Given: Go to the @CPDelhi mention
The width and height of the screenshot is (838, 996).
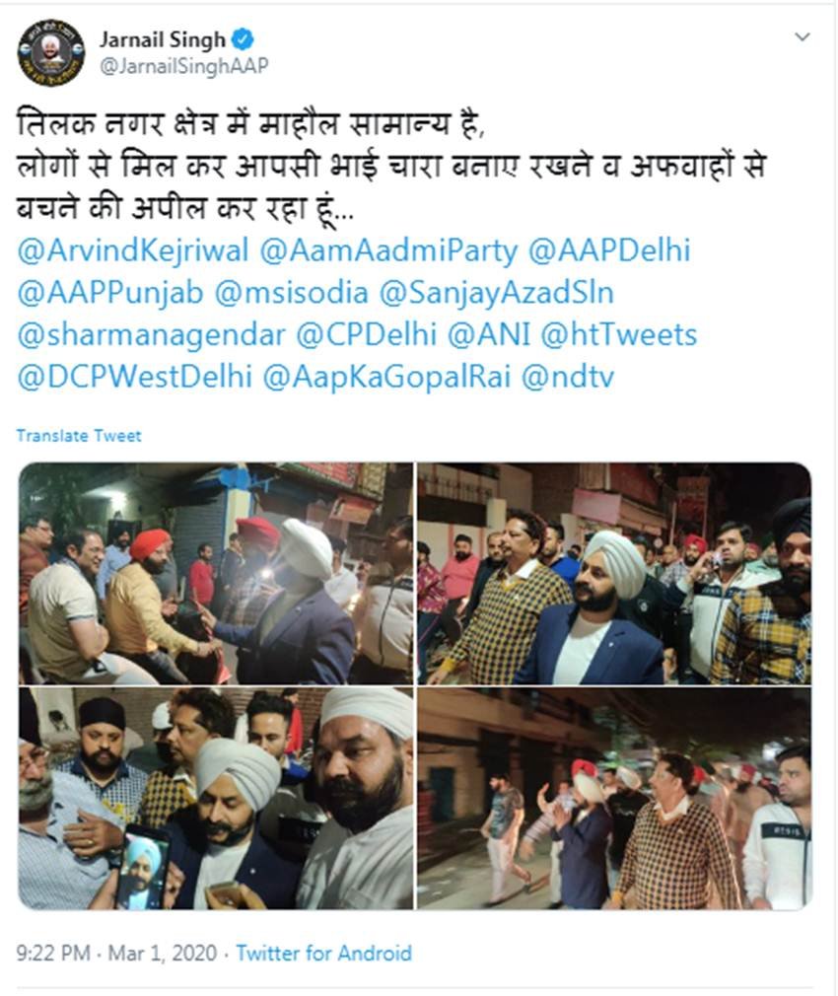Looking at the screenshot, I should click(367, 334).
